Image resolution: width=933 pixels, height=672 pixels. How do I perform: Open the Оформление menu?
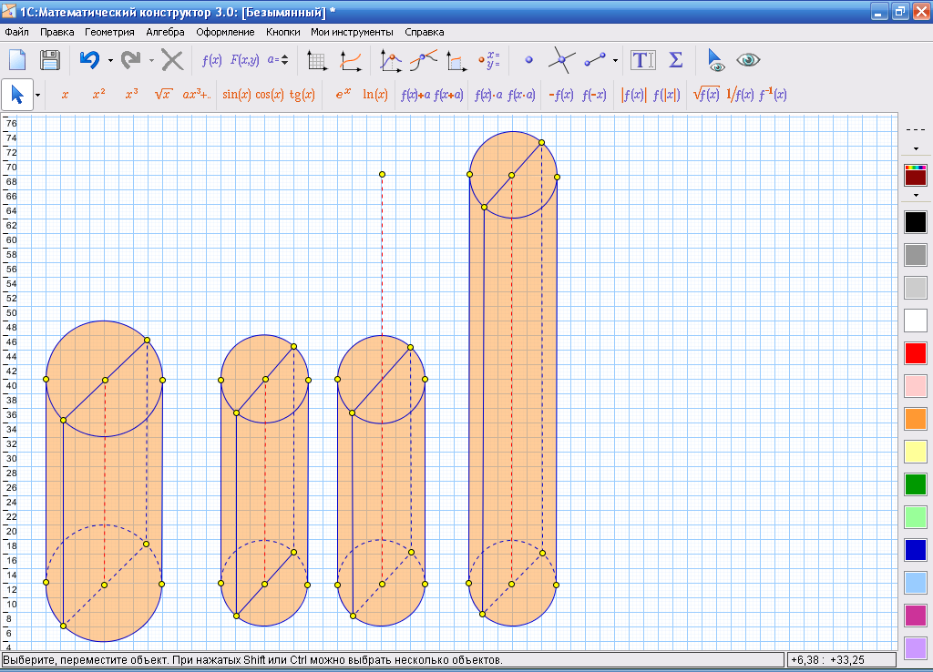(226, 32)
